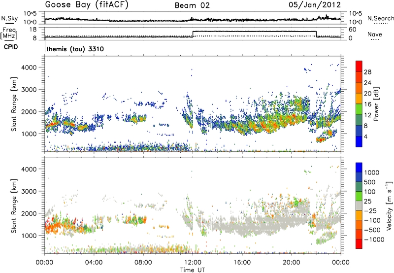Viewport: 394px width, 273px height.
Task: Click the "-100" label on Velocity scale
Action: (372, 220)
